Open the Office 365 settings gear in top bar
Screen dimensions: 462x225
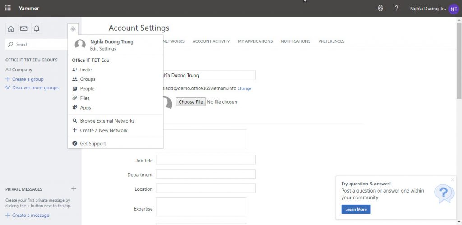pos(380,8)
